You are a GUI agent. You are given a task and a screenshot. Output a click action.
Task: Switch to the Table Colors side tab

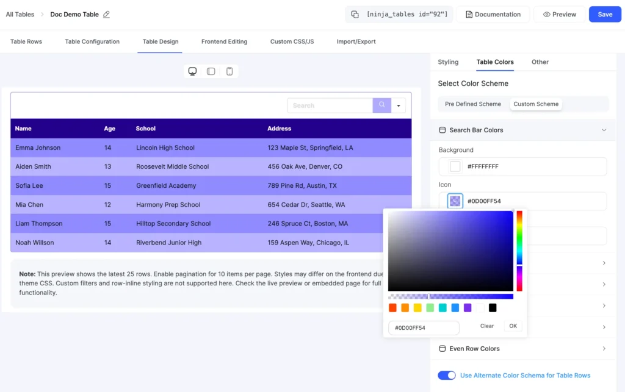[x=494, y=62]
